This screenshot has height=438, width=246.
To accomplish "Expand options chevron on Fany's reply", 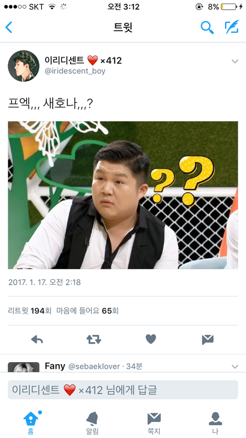I will click(x=235, y=367).
